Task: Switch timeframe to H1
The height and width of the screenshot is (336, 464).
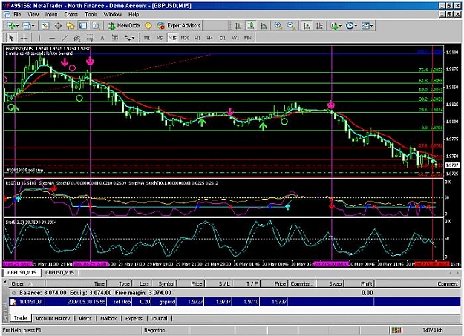Action: (x=197, y=38)
